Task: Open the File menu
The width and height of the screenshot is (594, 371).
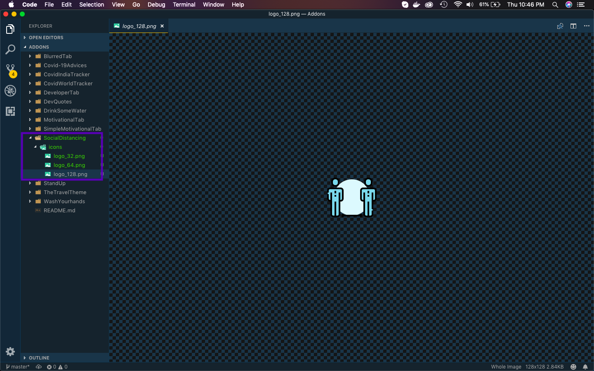Action: click(x=49, y=5)
